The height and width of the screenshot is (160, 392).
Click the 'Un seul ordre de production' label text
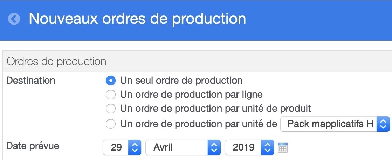coord(181,81)
